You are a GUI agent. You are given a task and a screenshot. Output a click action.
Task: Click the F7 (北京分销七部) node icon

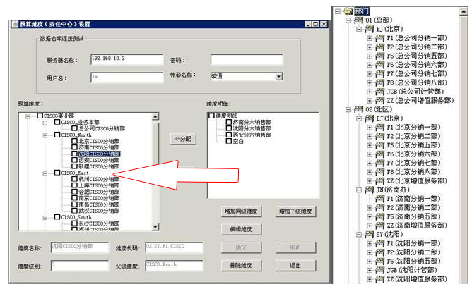click(380, 163)
